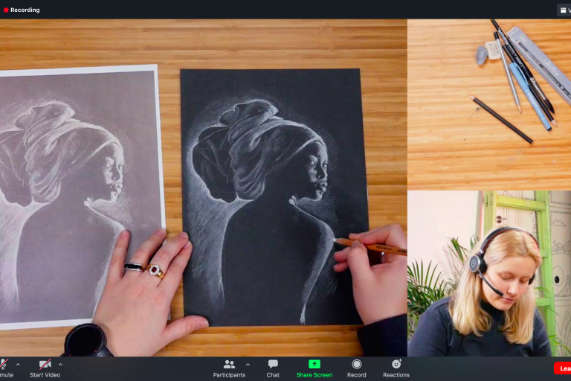Click the View layout icon at top right
This screenshot has width=571, height=381.
[564, 10]
